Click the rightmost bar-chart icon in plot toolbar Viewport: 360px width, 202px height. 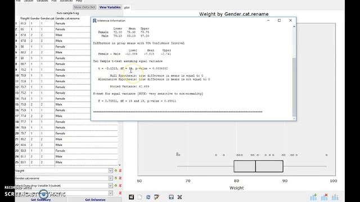point(335,197)
